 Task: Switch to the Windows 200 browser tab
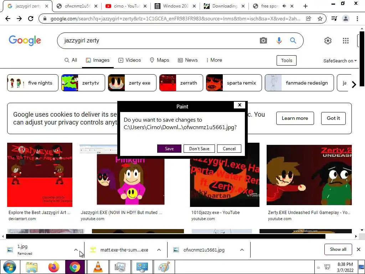175,6
